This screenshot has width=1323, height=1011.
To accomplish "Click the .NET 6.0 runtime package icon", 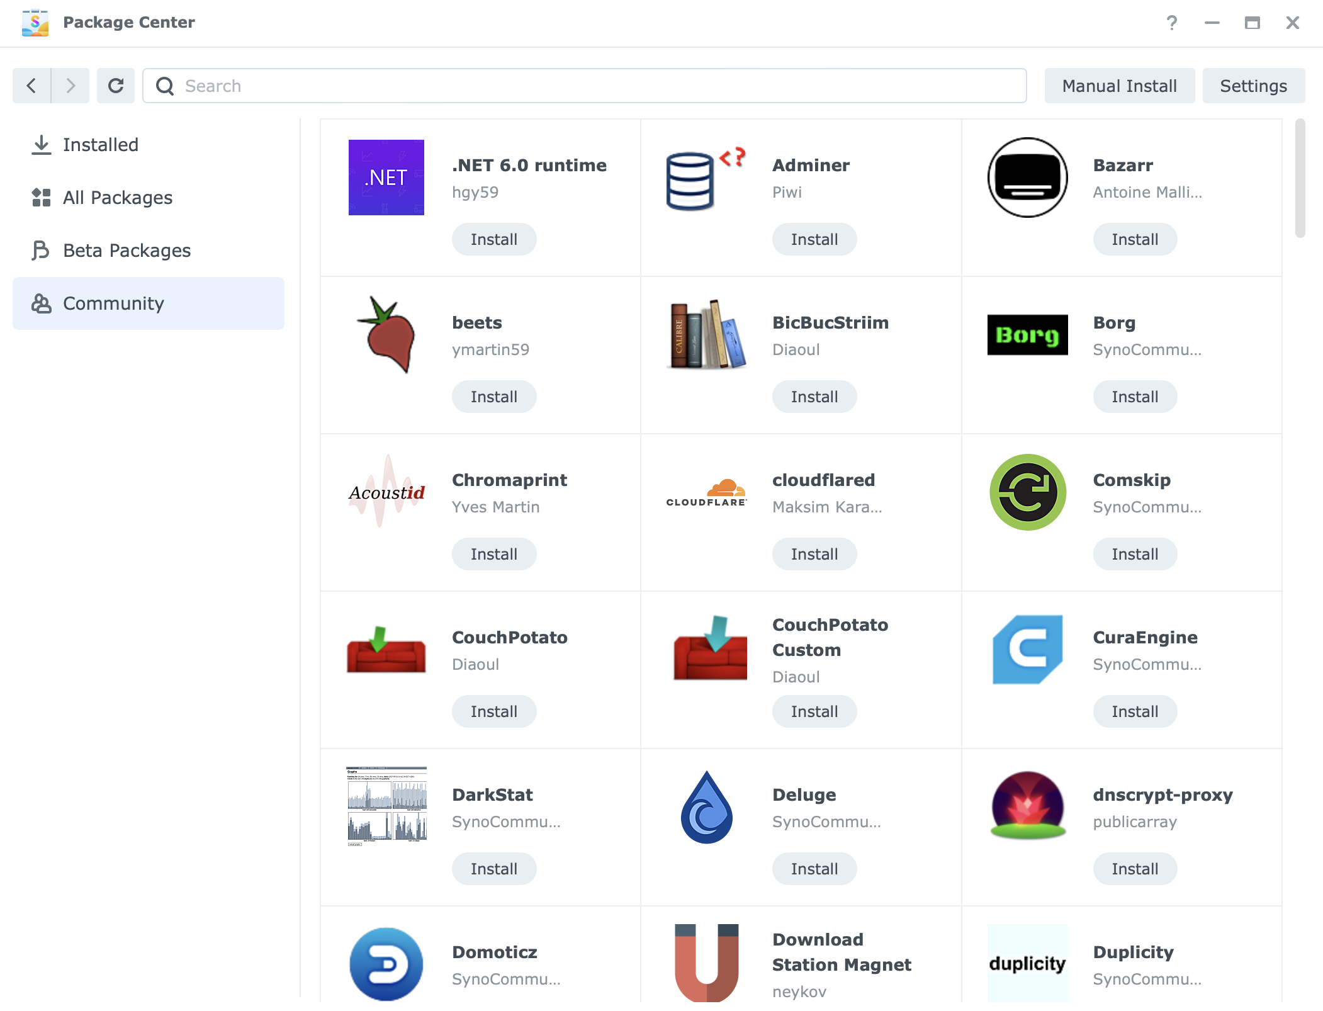I will (386, 178).
